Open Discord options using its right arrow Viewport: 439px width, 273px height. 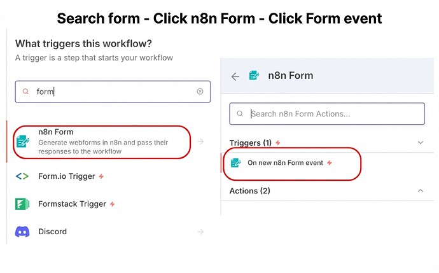pyautogui.click(x=201, y=232)
